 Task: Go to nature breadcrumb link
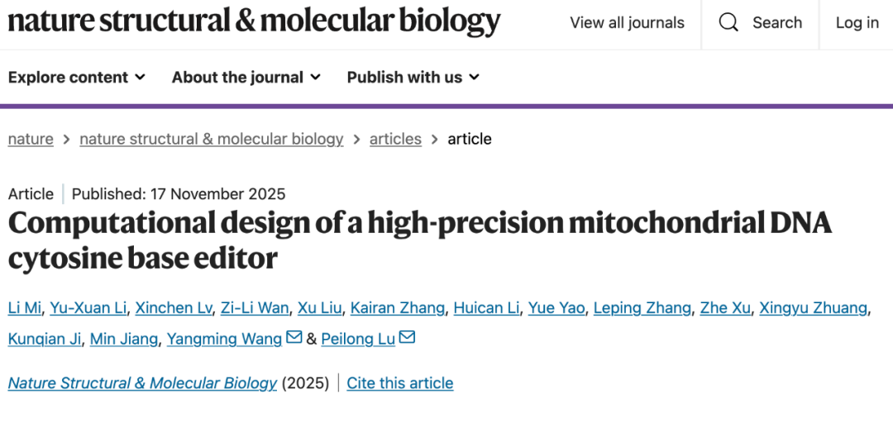(31, 139)
